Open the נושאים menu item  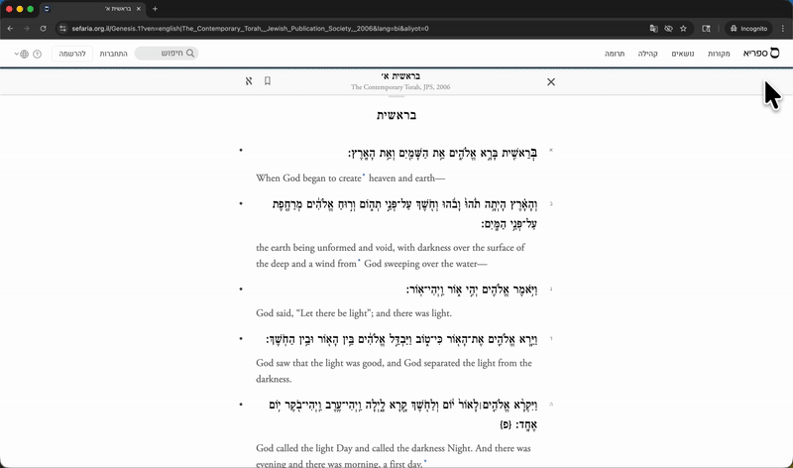tap(683, 53)
